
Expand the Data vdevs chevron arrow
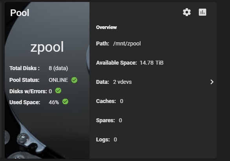pos(212,82)
